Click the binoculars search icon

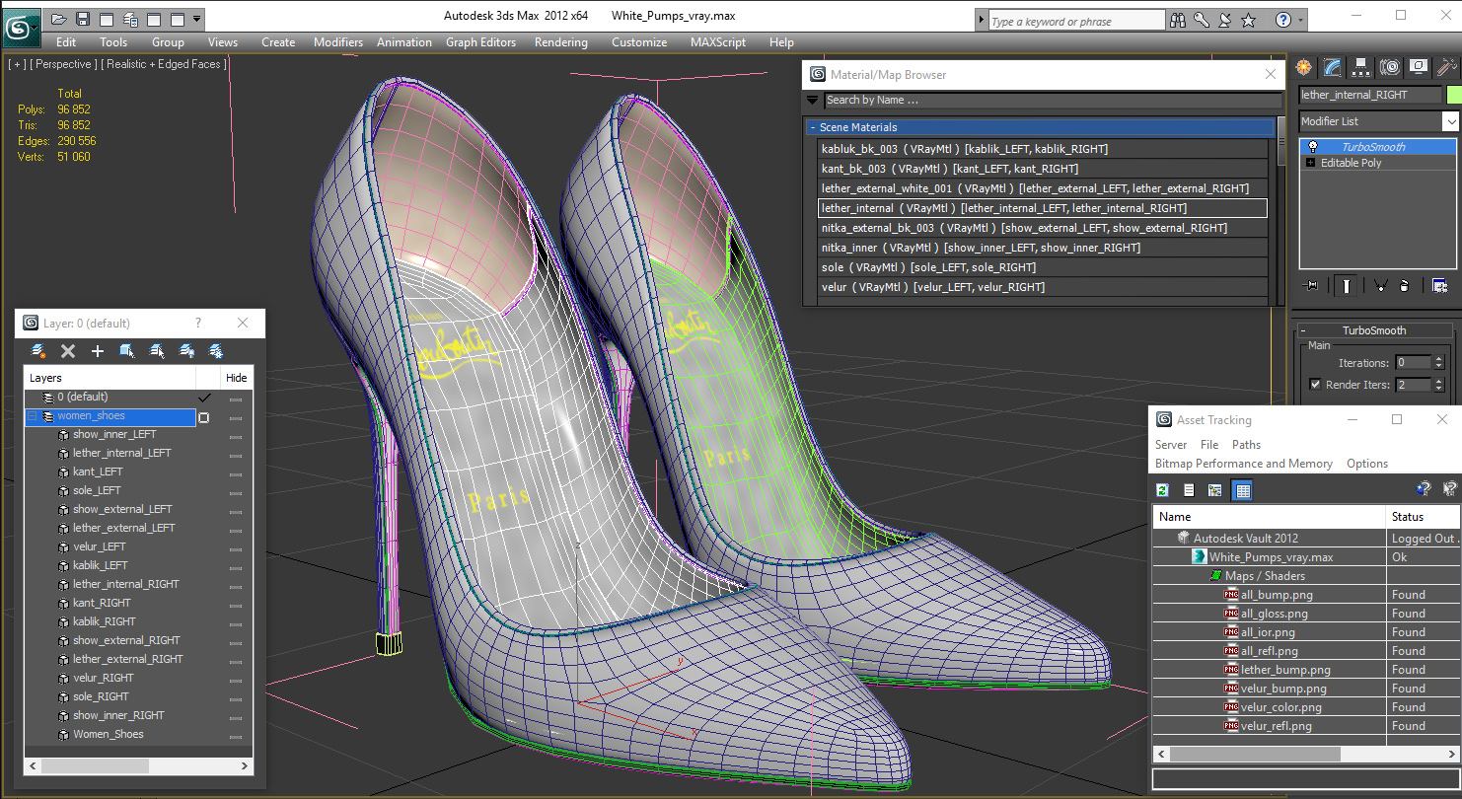pyautogui.click(x=1178, y=20)
